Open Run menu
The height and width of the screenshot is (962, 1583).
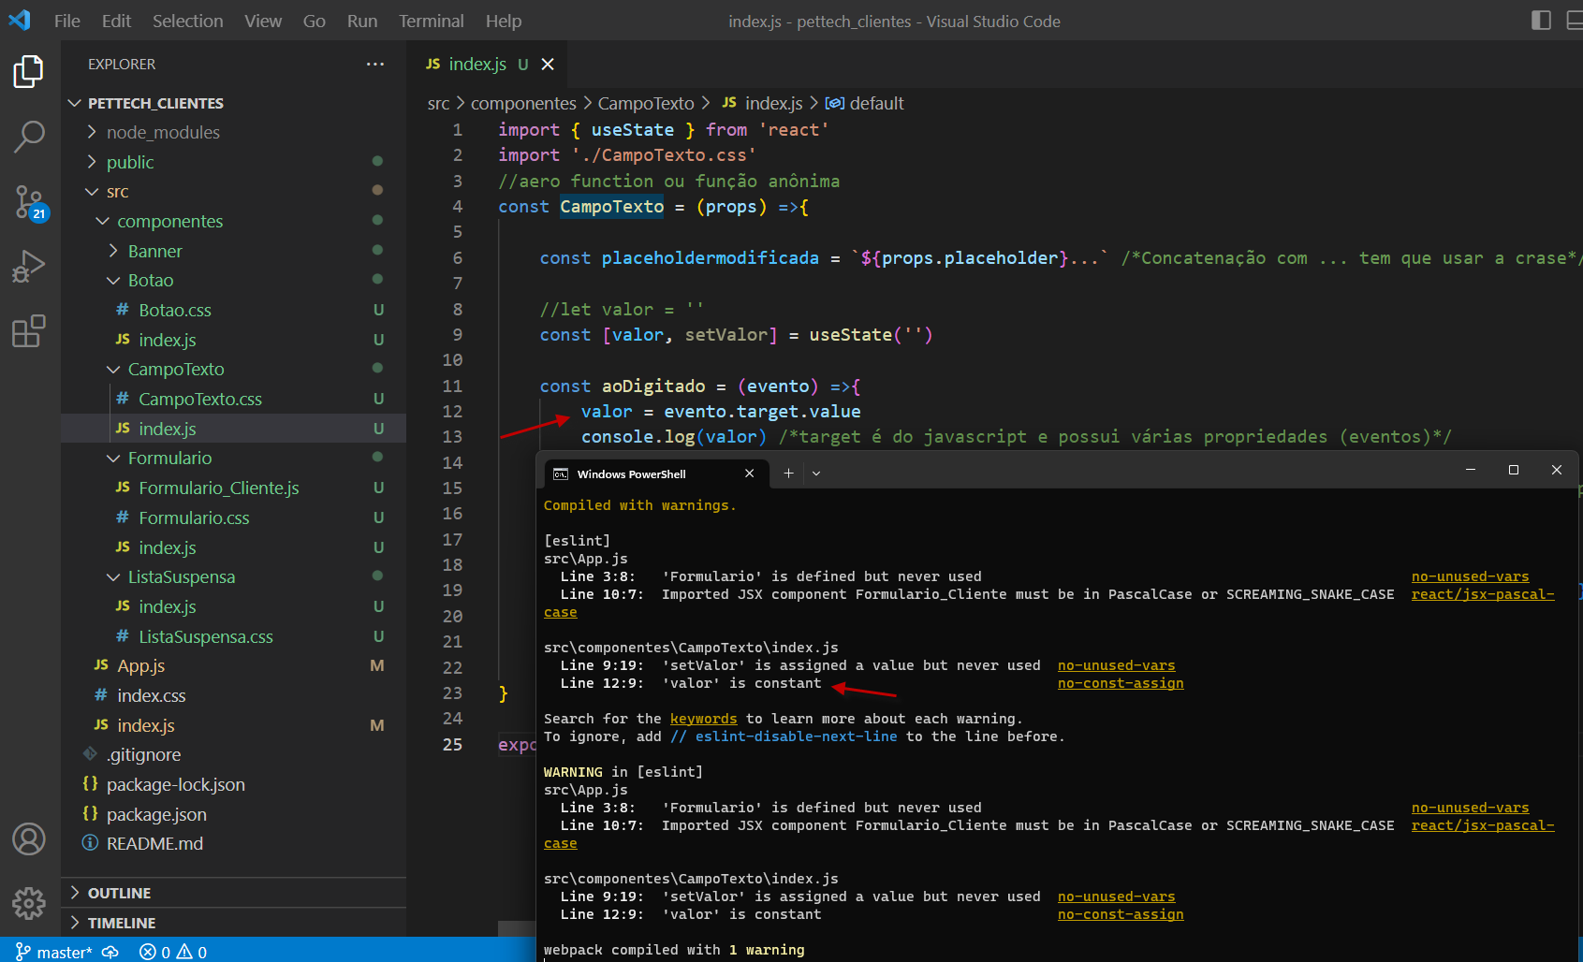[x=362, y=21]
